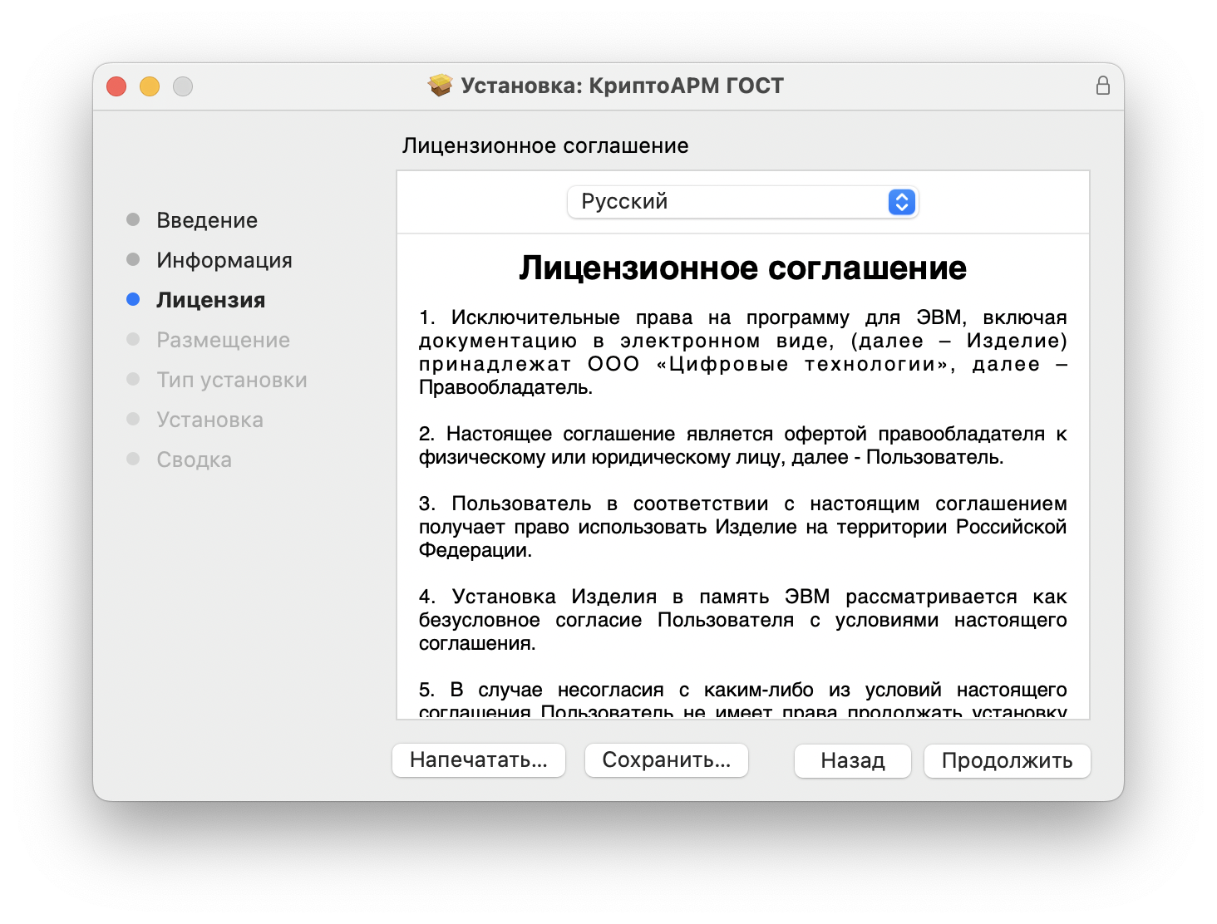
Task: Select the Введение step in sidebar
Action: [206, 219]
